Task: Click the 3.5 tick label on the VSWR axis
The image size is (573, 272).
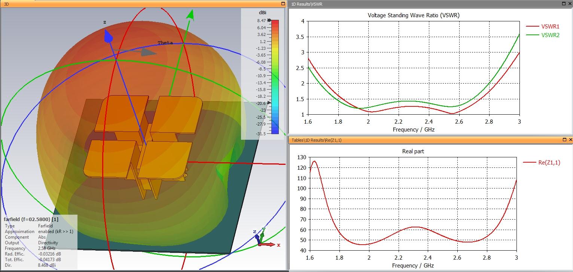Action: pos(300,37)
